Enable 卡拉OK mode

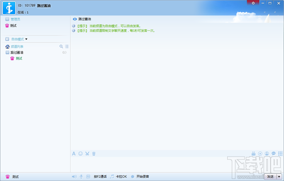(x=121, y=177)
